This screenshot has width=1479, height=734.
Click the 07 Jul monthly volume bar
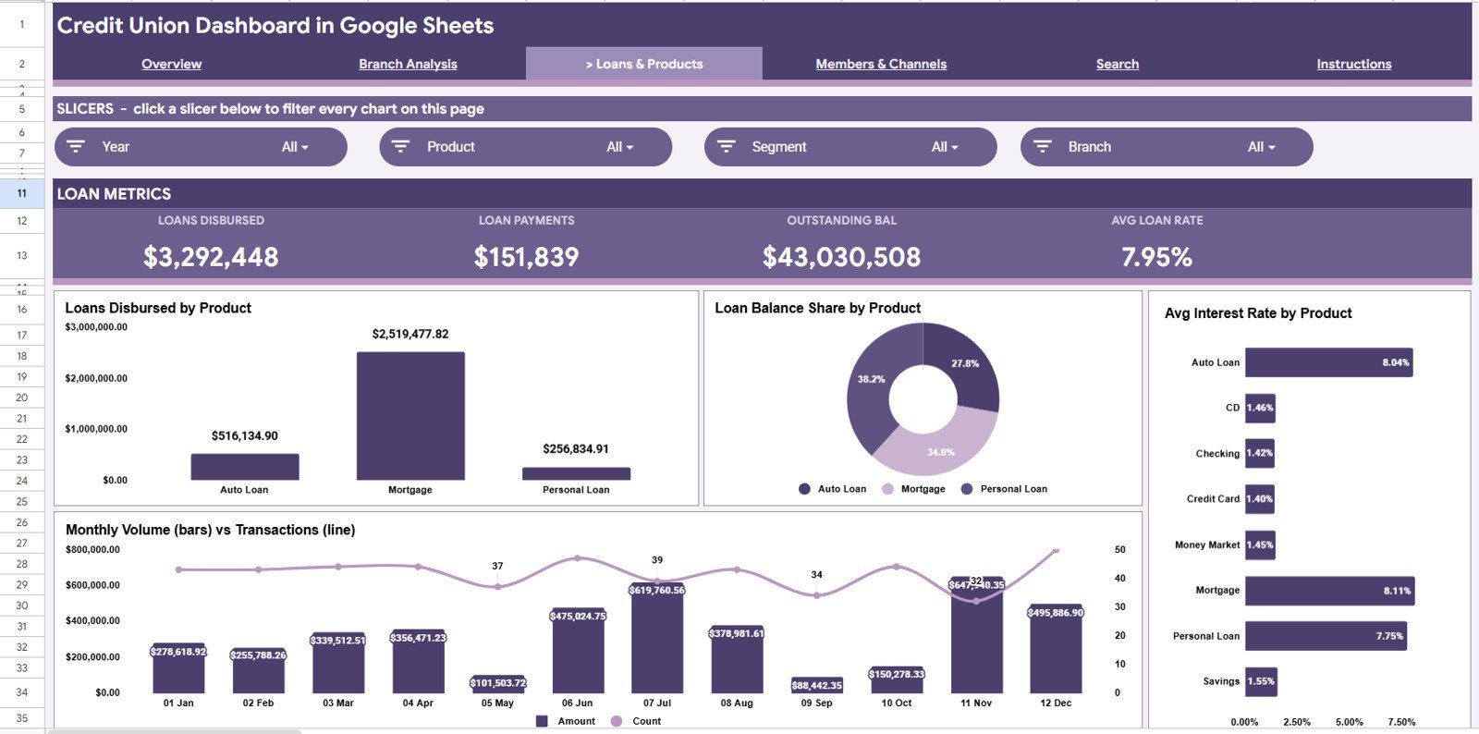(x=657, y=638)
